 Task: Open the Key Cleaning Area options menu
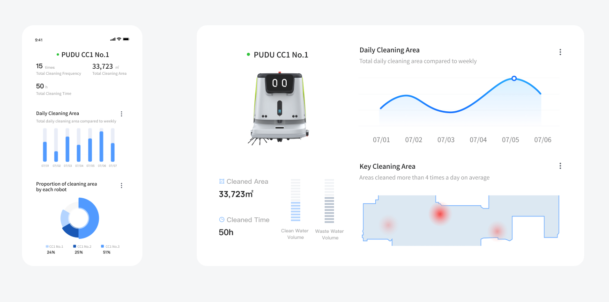[x=560, y=166]
